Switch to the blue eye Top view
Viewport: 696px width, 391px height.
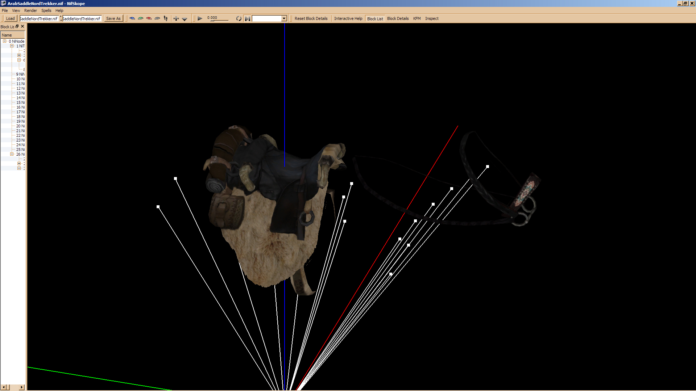coord(132,18)
